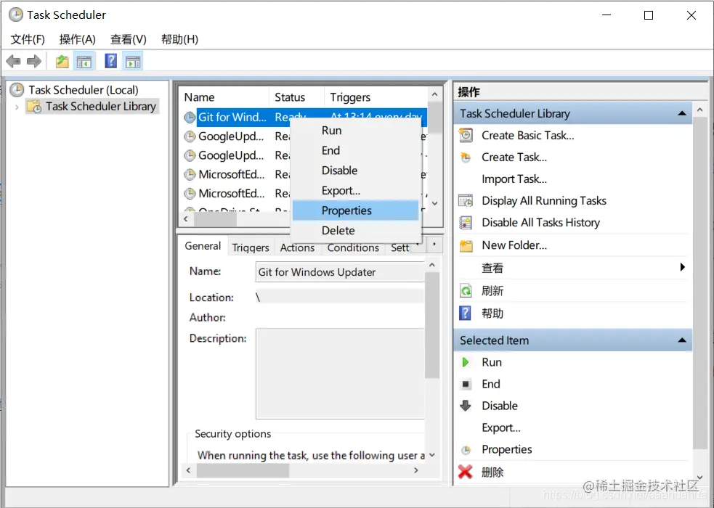Click the clock icon beside first MicrosoftEd... row
Image resolution: width=714 pixels, height=508 pixels.
coord(190,175)
